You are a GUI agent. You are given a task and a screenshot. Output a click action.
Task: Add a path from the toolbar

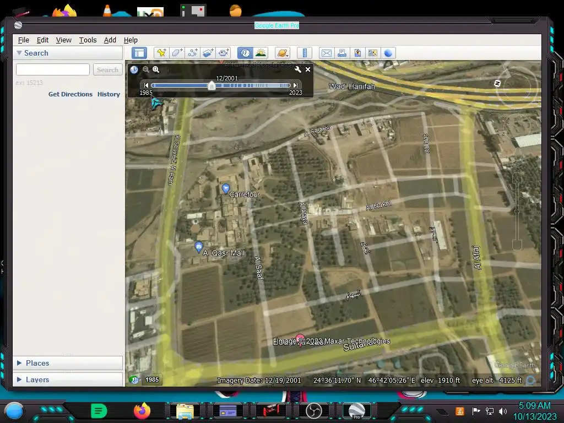pyautogui.click(x=192, y=53)
